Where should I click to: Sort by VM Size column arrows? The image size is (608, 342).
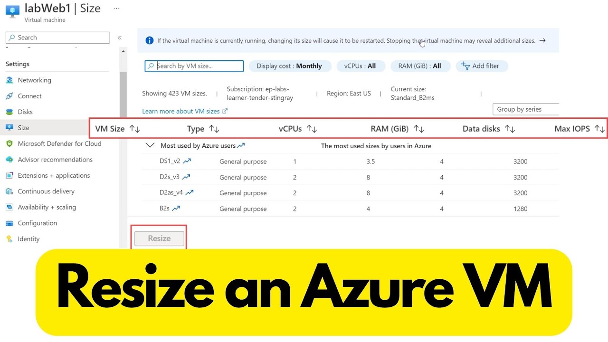pos(134,129)
